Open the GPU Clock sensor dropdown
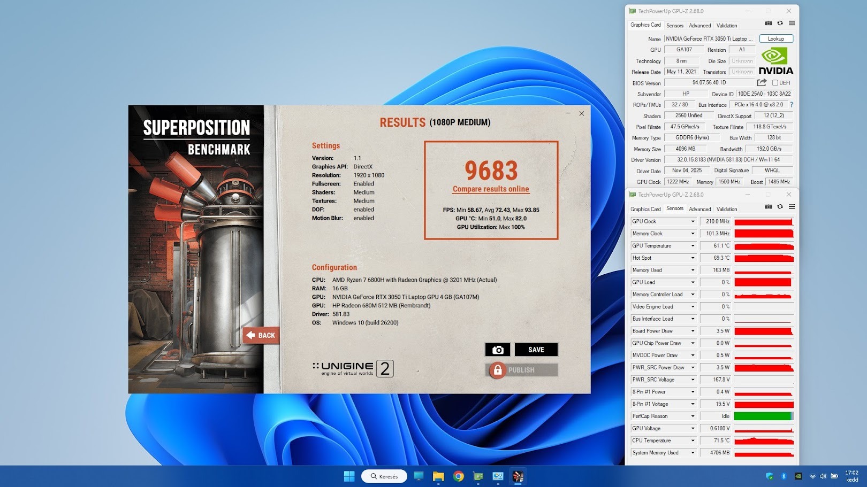The image size is (867, 487). (693, 221)
